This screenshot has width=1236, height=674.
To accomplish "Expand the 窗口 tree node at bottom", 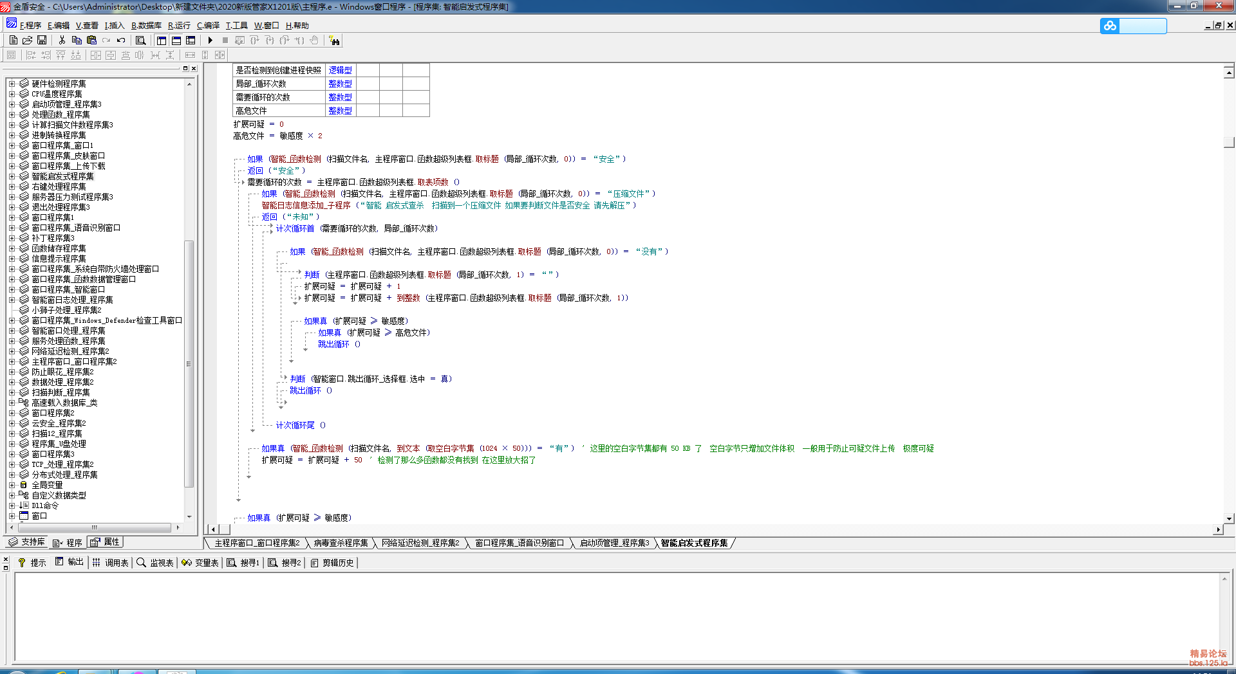I will click(12, 516).
